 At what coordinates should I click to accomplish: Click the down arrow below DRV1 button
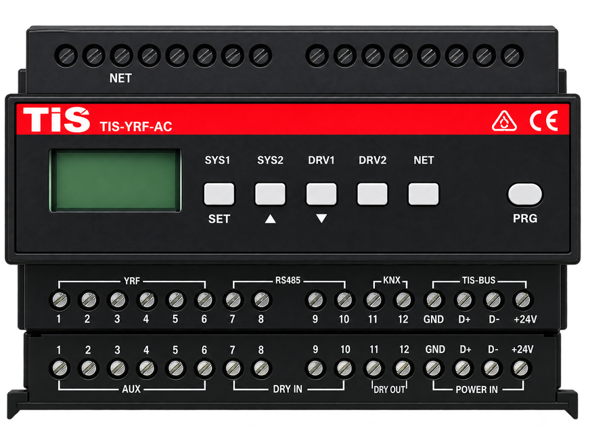(321, 219)
